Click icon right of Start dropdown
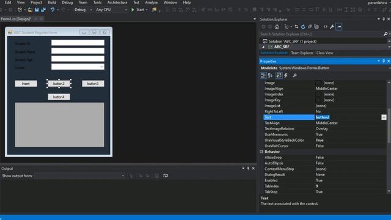The height and width of the screenshot is (220, 391). [x=154, y=10]
